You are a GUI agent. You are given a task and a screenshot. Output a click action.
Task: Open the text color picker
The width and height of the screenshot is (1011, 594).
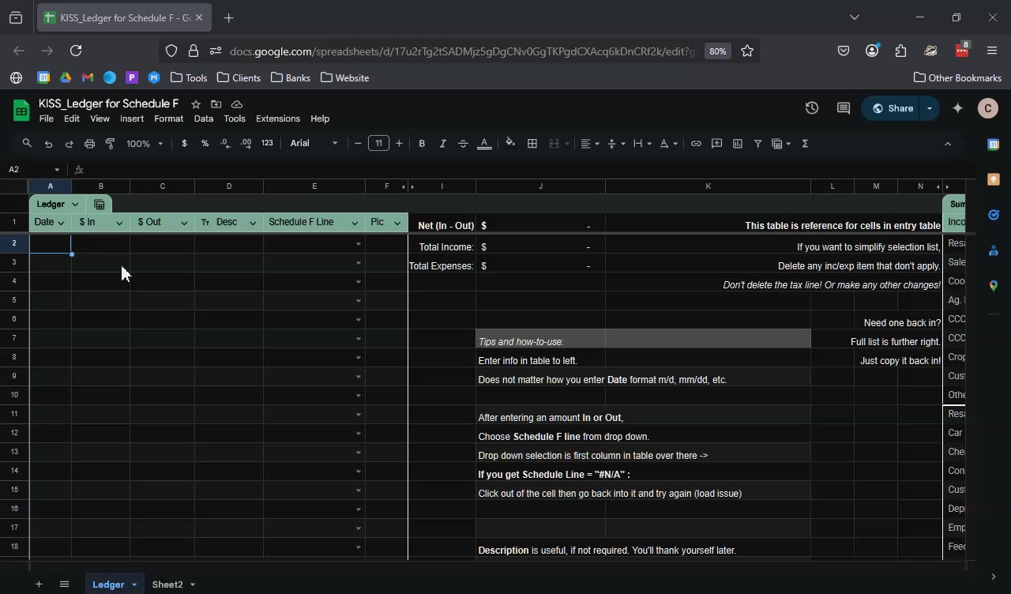[x=484, y=144]
